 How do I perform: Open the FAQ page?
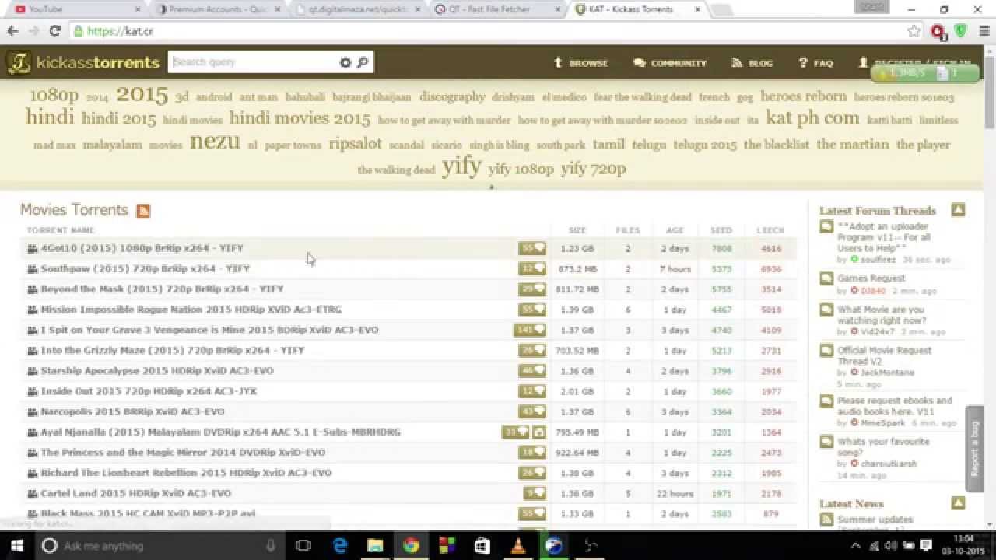(815, 63)
